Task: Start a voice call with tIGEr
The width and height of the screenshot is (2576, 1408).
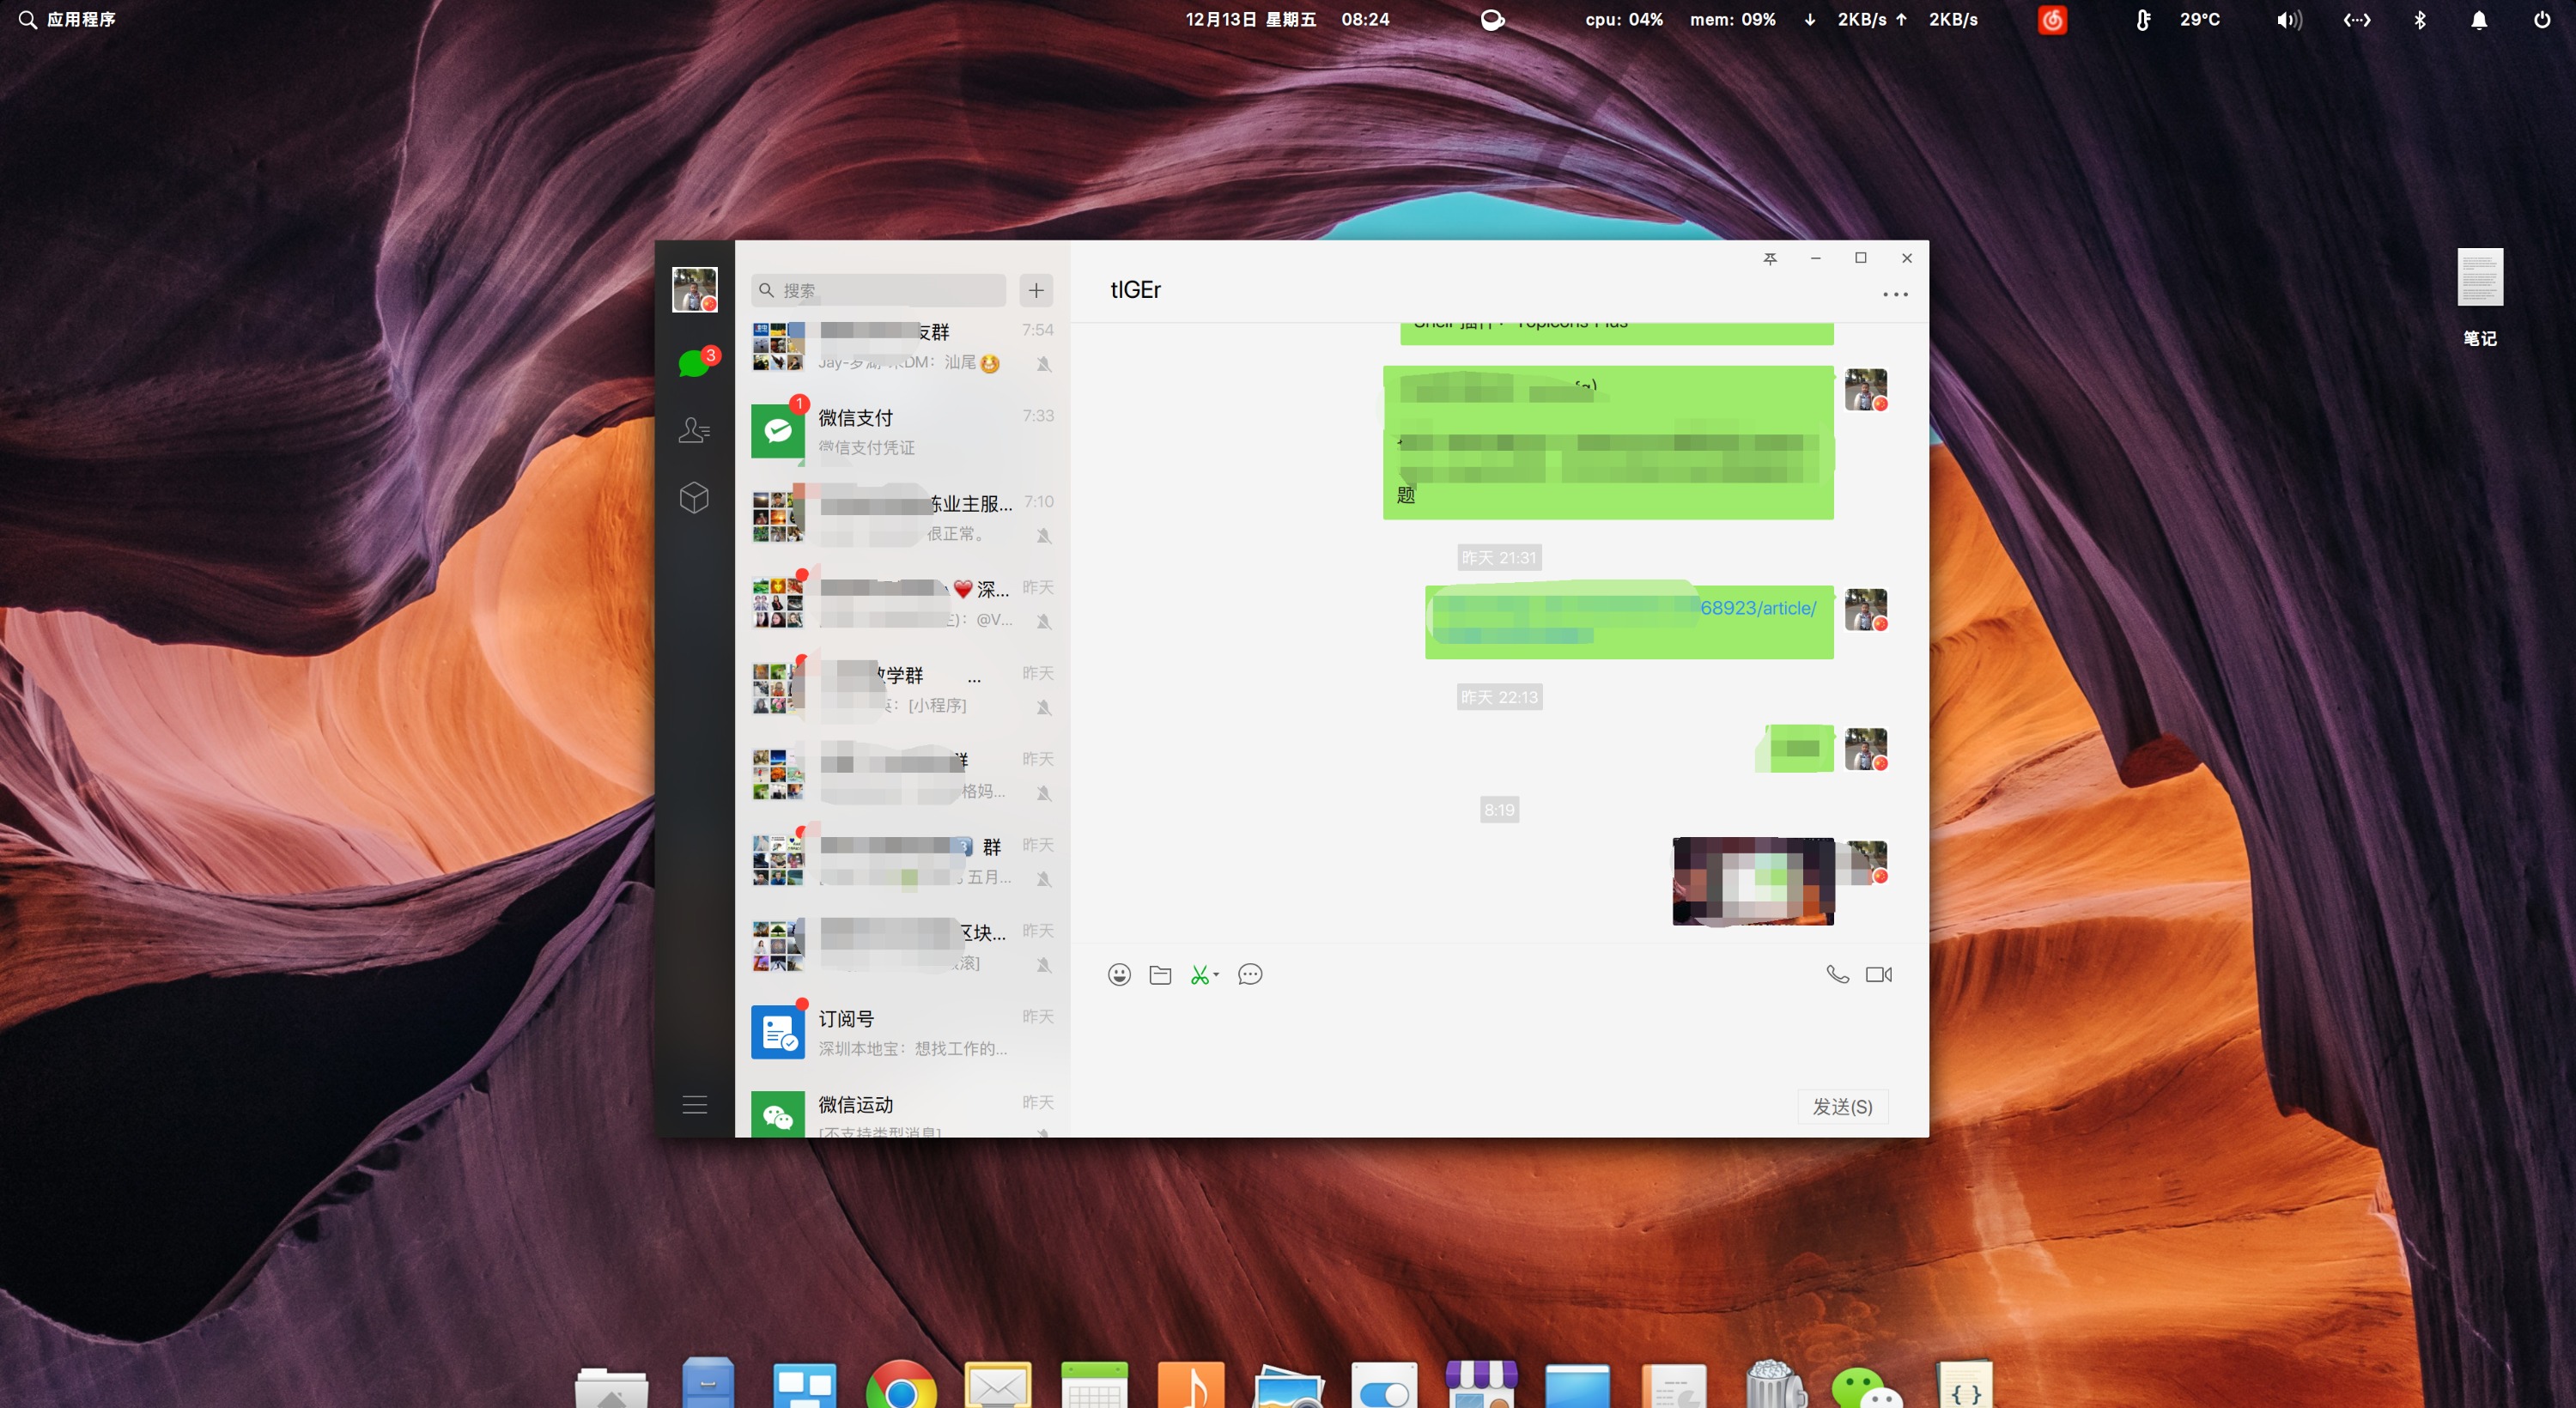Action: tap(1837, 974)
